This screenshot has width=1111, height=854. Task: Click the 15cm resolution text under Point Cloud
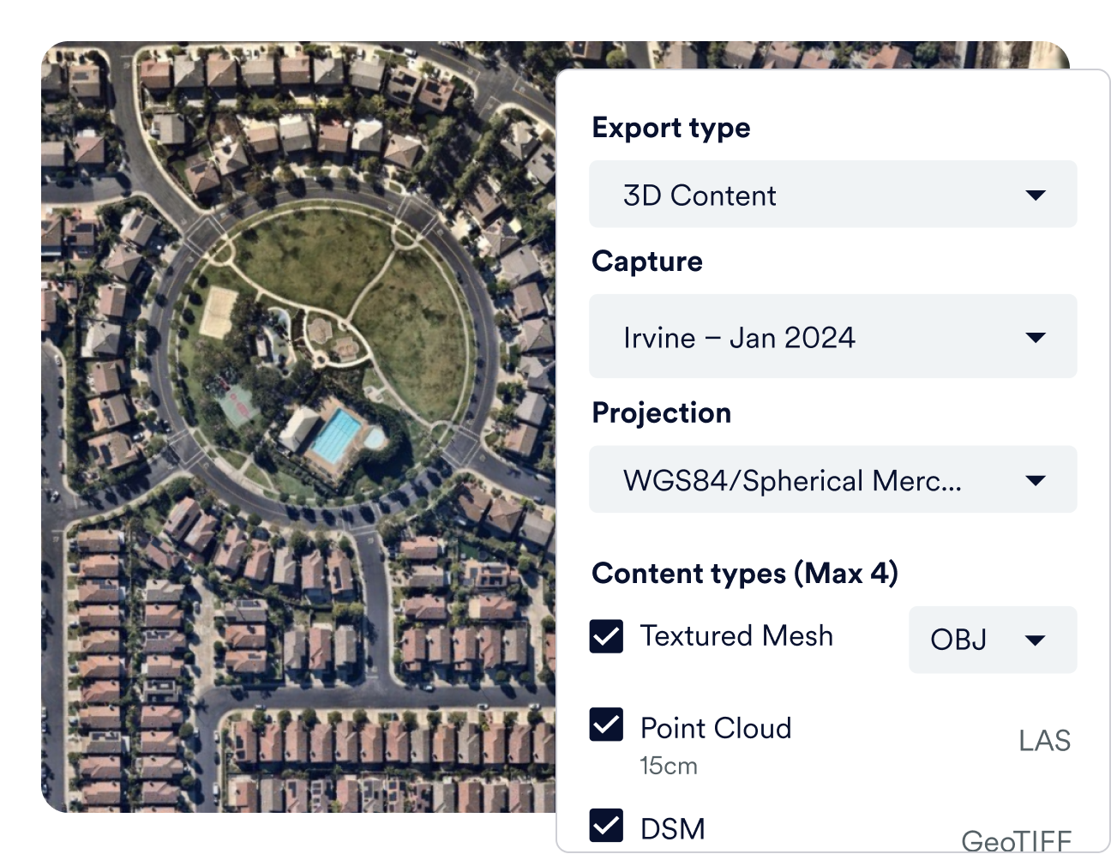tap(670, 766)
